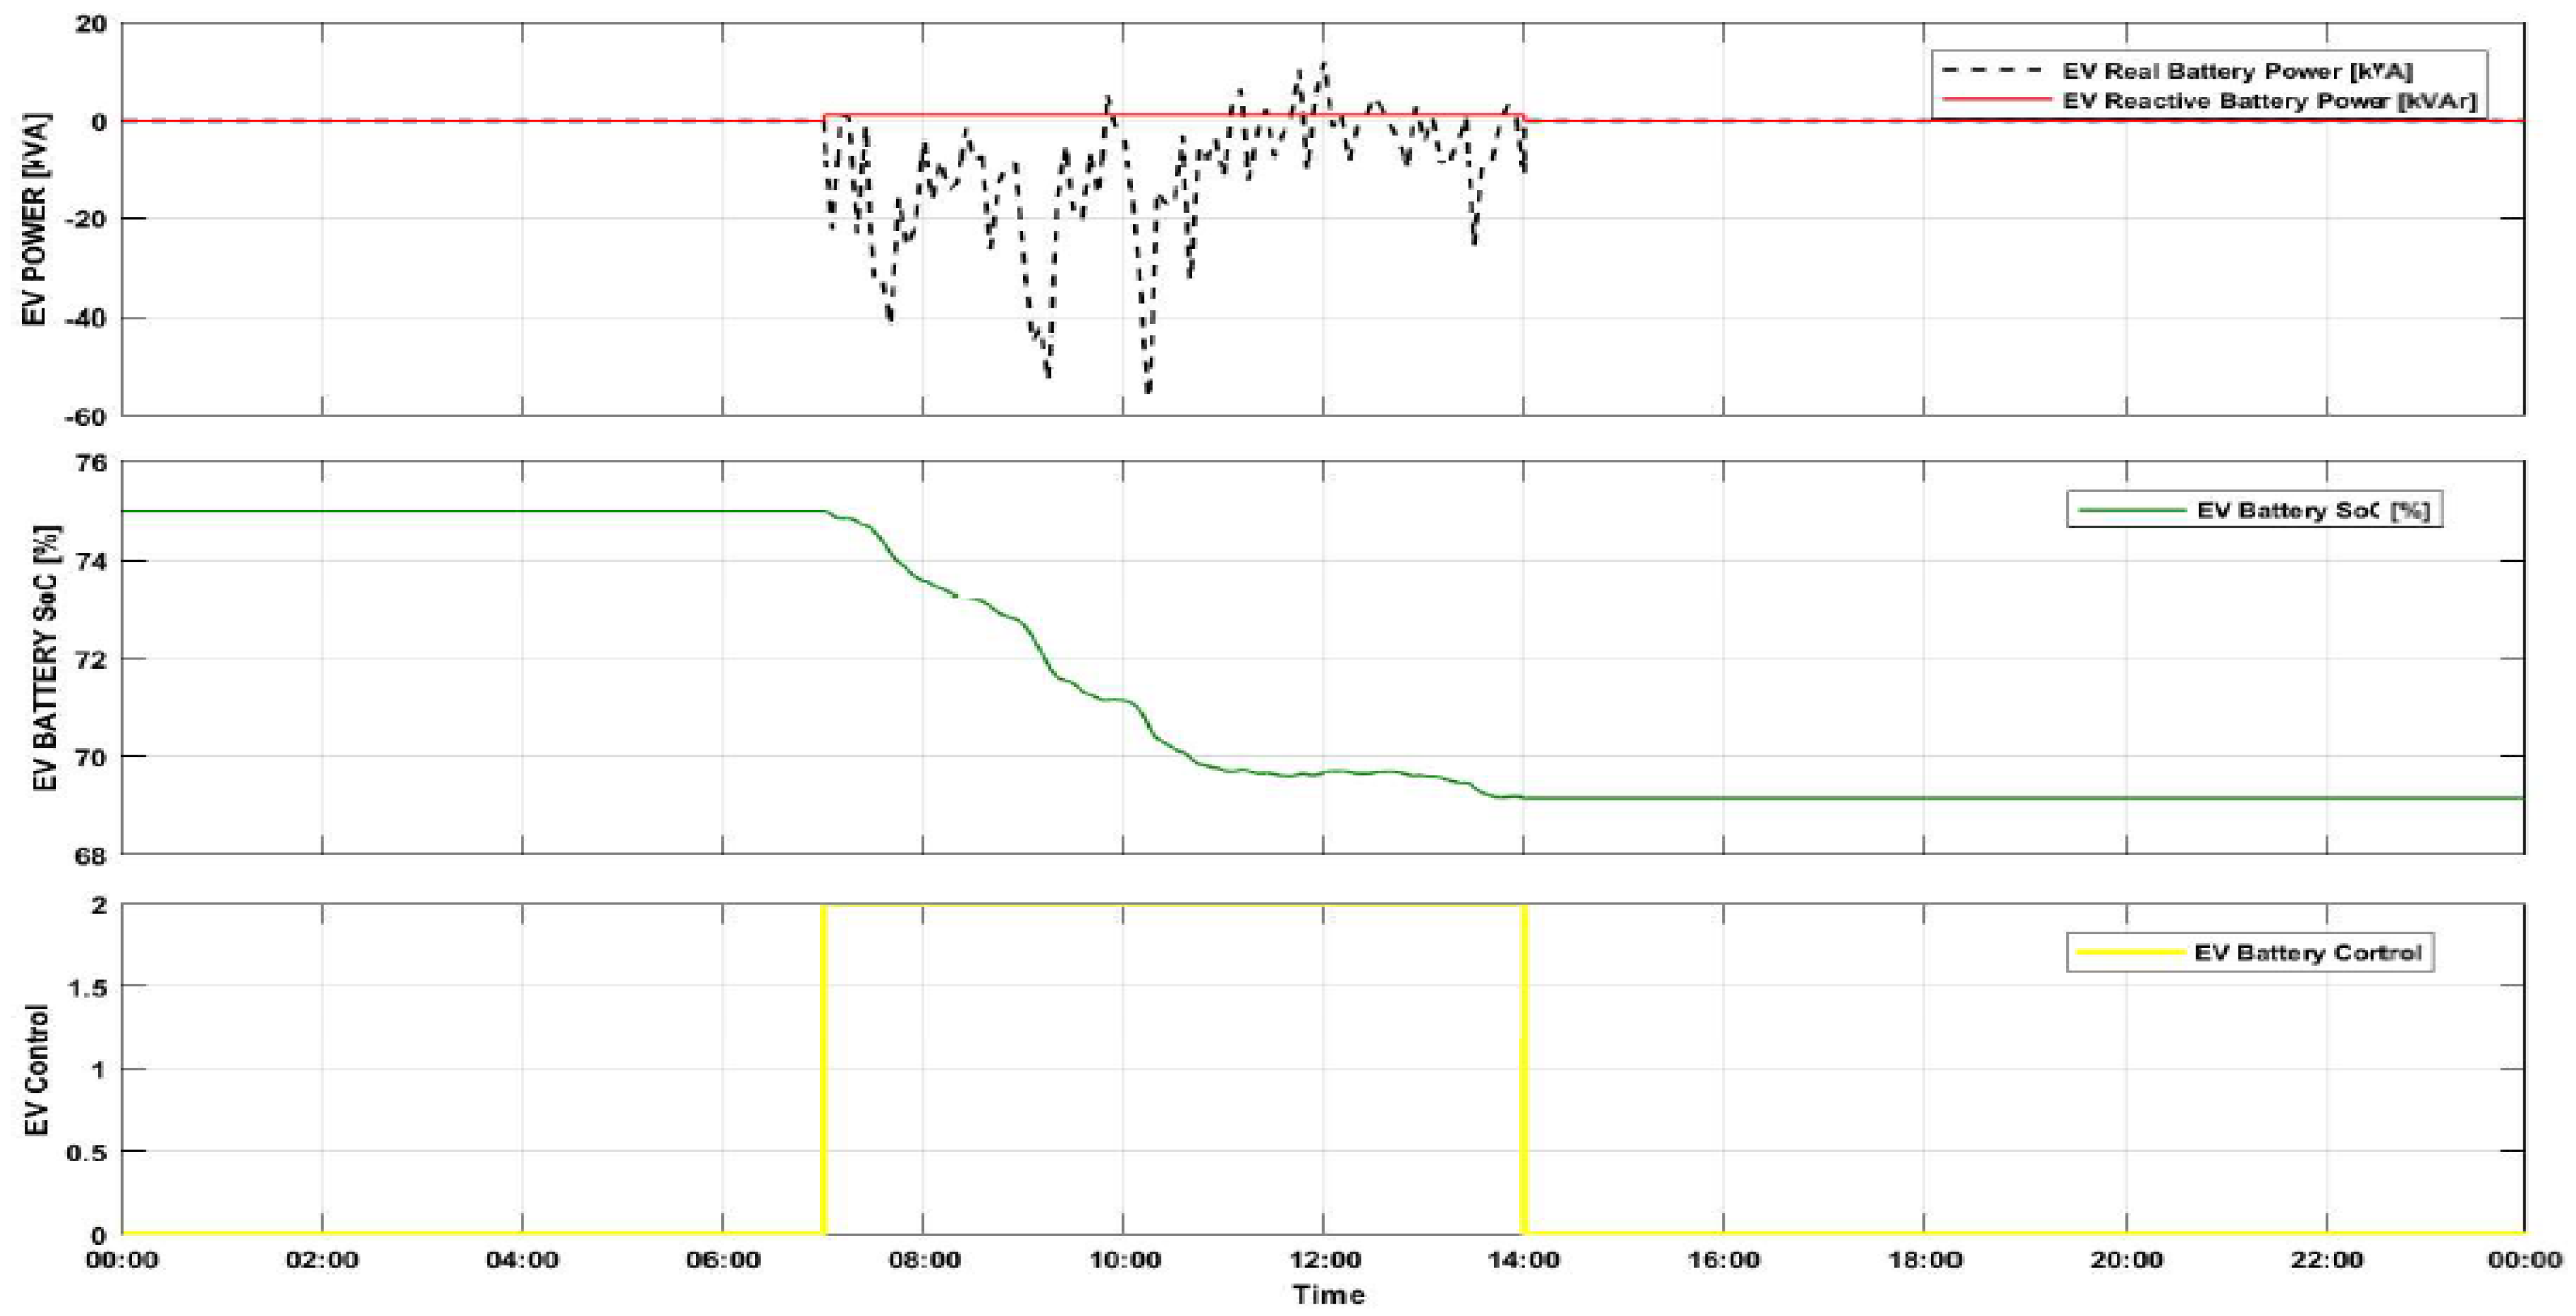
Task: Click the EV Control y-axis label
Action: [x=37, y=1070]
